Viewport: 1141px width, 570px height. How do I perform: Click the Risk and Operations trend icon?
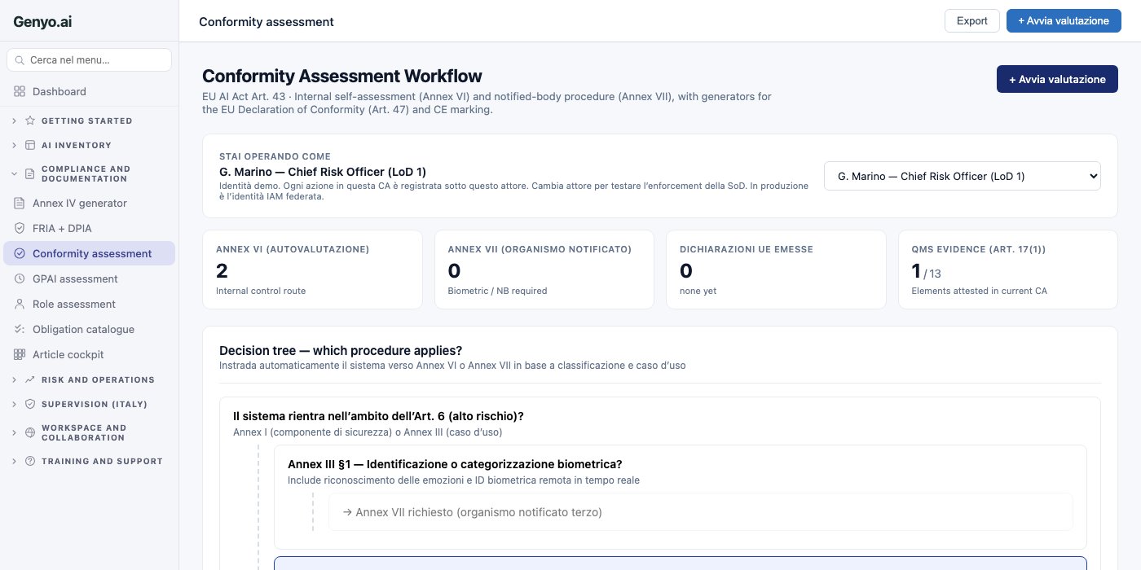30,379
